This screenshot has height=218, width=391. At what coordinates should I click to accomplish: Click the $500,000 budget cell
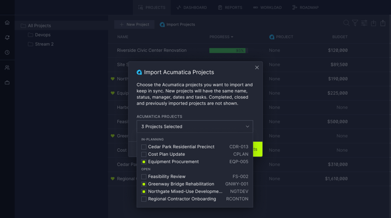point(337,121)
